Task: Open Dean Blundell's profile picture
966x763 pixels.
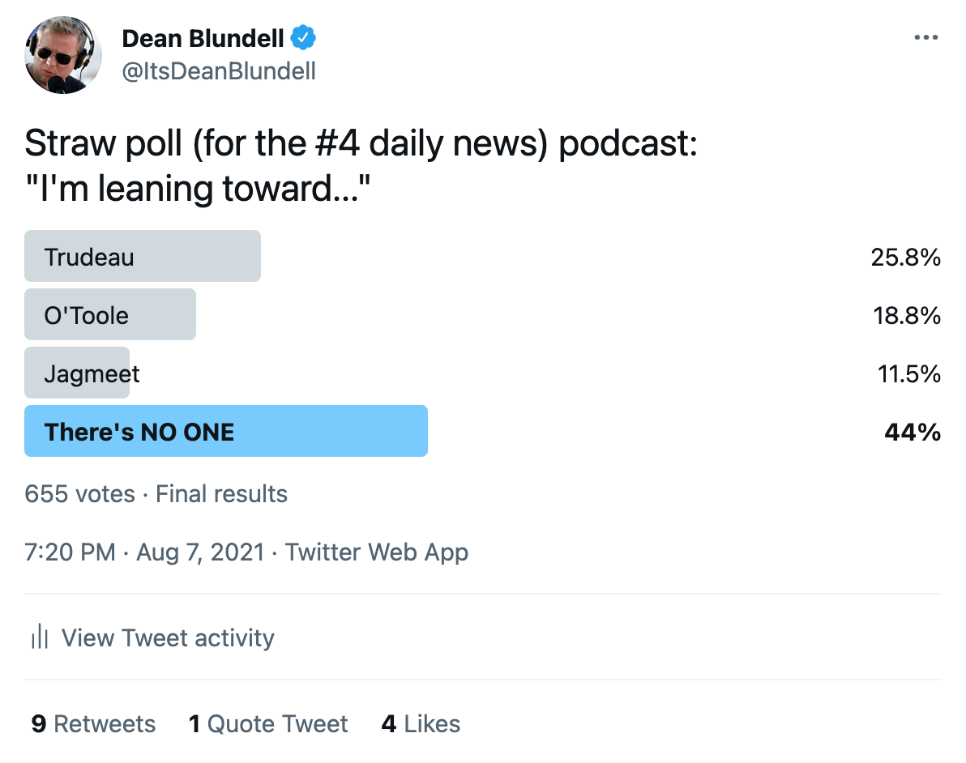Action: point(63,55)
